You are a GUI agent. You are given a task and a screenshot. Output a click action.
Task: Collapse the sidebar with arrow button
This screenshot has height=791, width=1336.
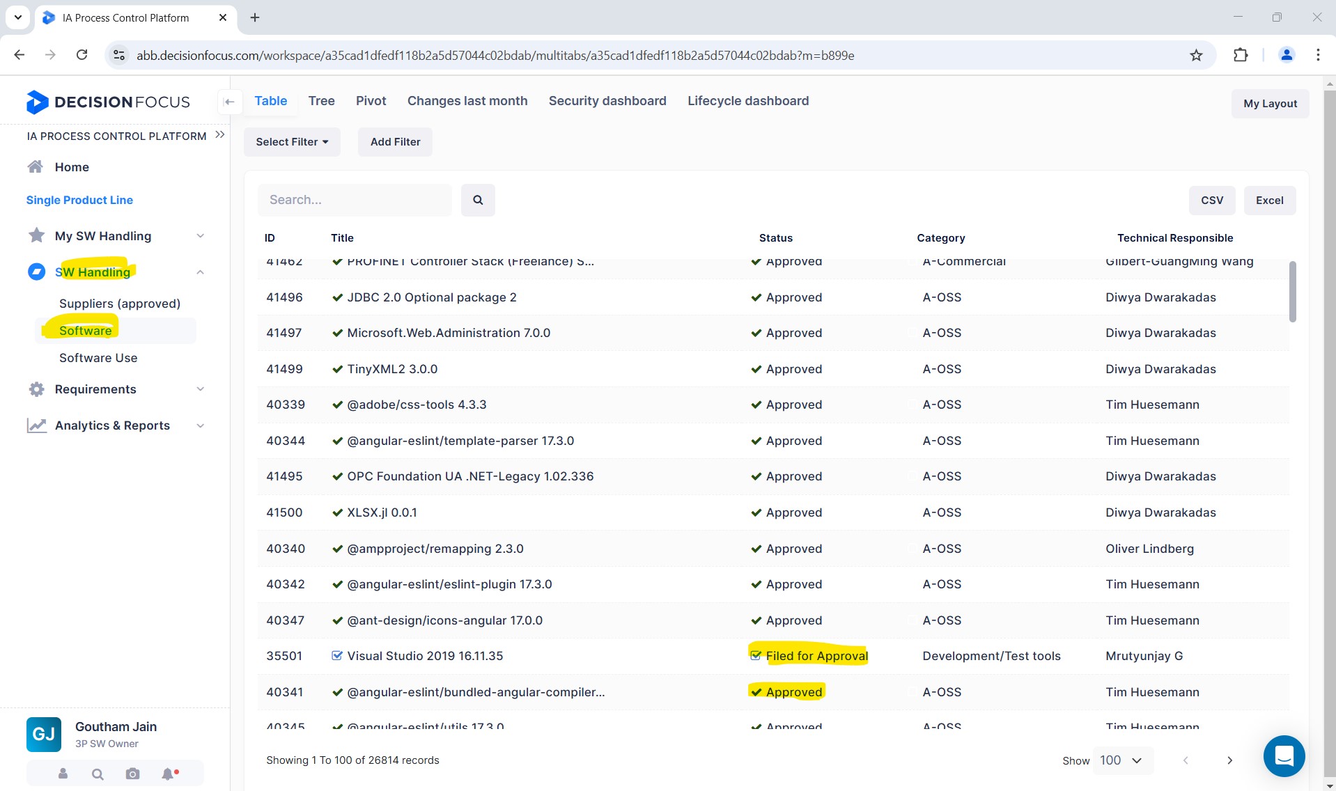click(x=229, y=102)
